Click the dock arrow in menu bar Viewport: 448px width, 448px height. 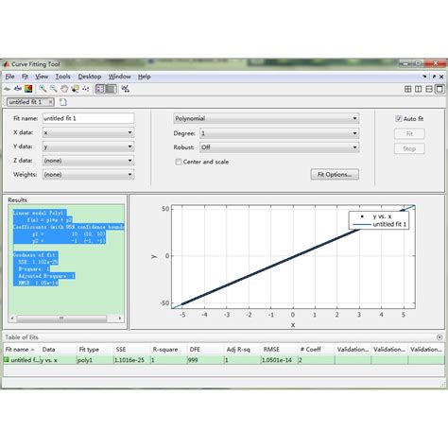[x=424, y=77]
